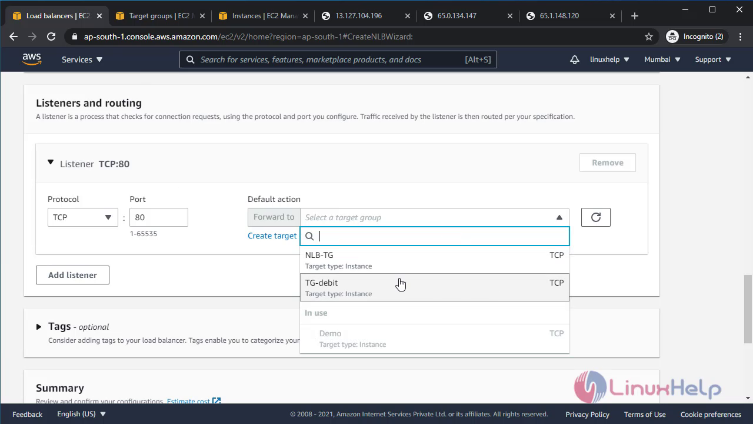
Task: Close the 65.0.134.147 tab
Action: pyautogui.click(x=510, y=16)
